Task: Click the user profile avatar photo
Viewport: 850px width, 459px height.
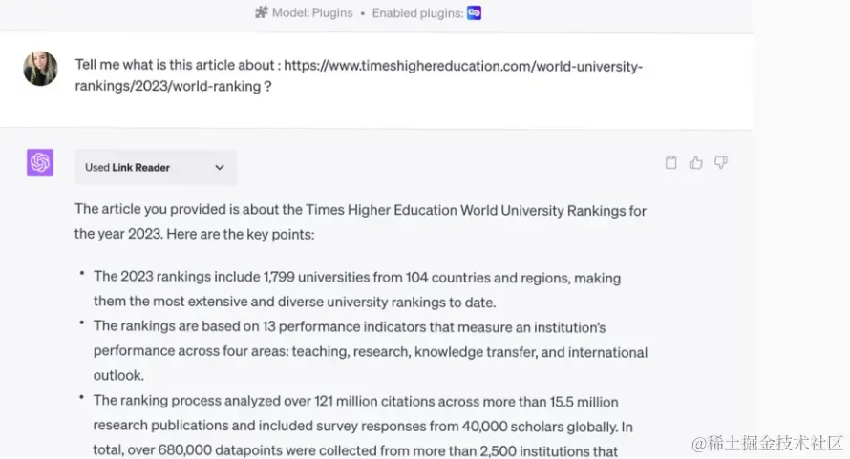Action: pos(40,69)
